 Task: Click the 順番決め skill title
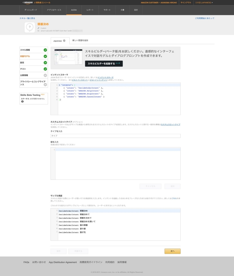click(x=43, y=24)
